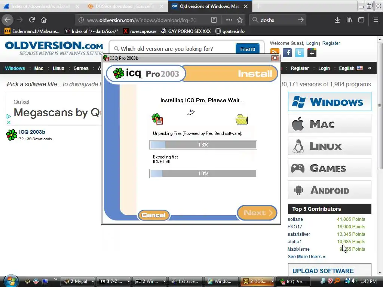
Task: Expand quick launch overflow chevrons
Action: click(55, 280)
